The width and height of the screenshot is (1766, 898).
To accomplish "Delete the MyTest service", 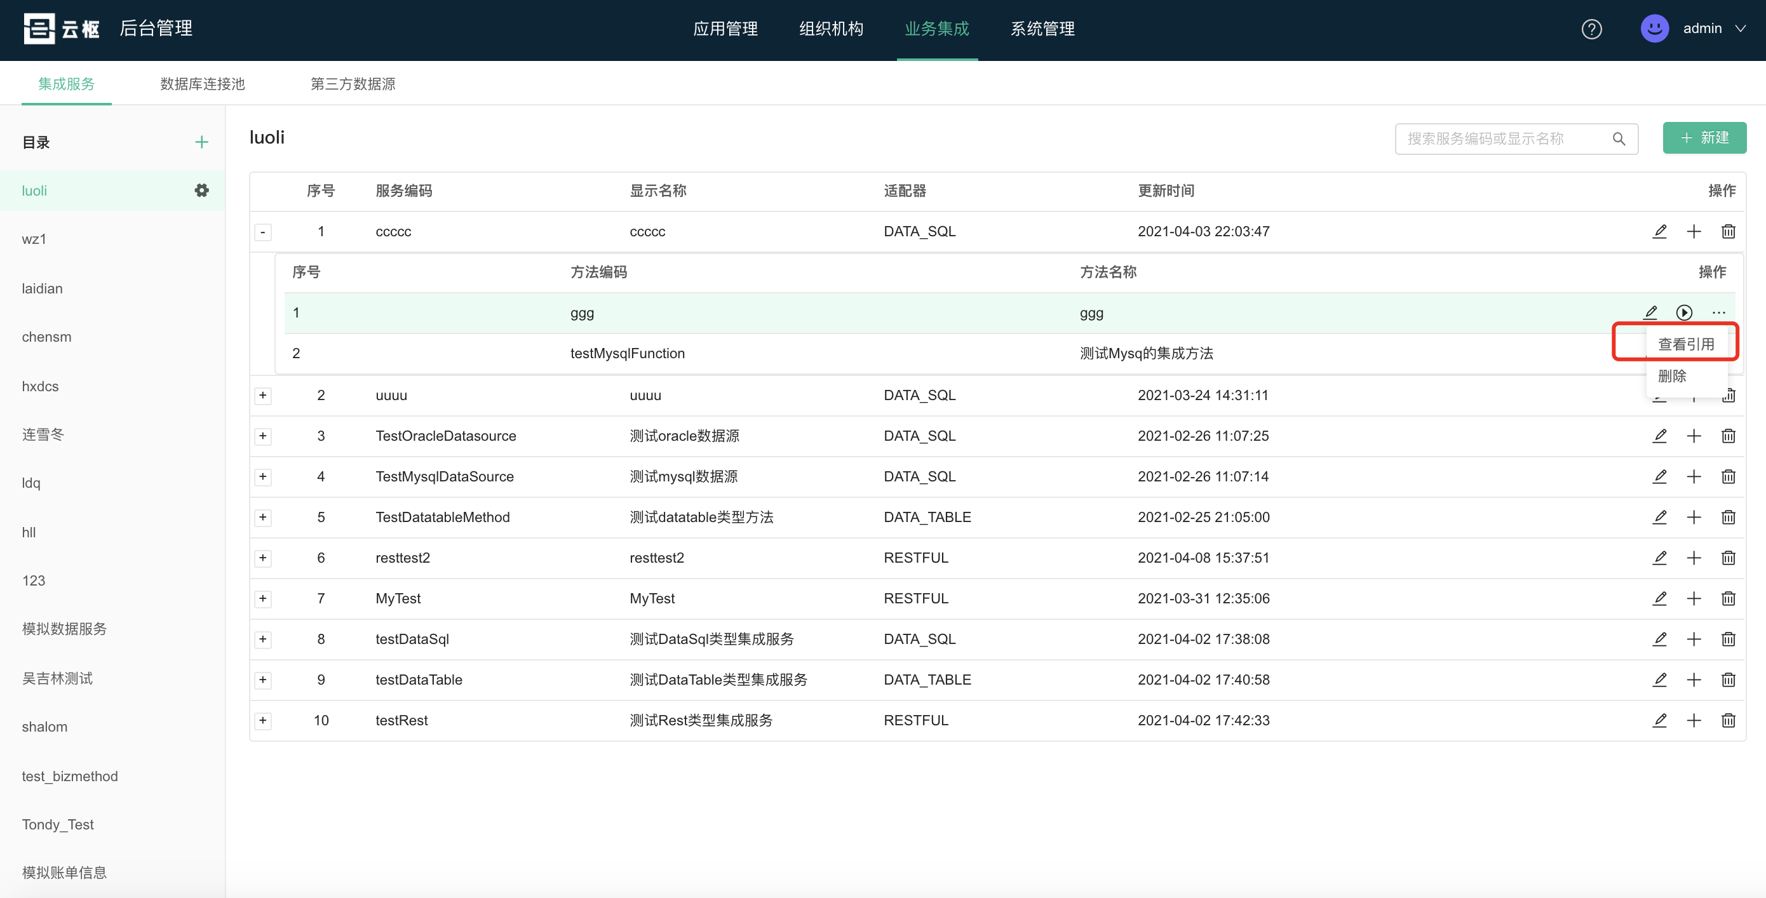I will [1728, 598].
